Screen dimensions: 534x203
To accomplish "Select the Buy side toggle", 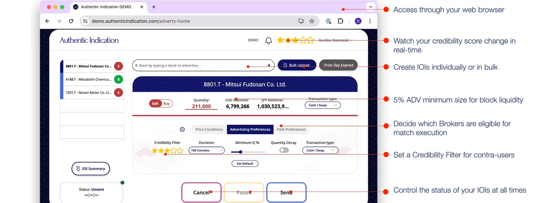I will click(x=166, y=104).
